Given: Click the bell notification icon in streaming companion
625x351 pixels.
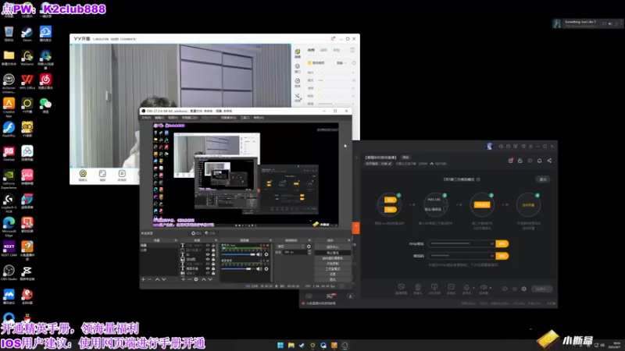Looking at the screenshot, I should point(539,161).
